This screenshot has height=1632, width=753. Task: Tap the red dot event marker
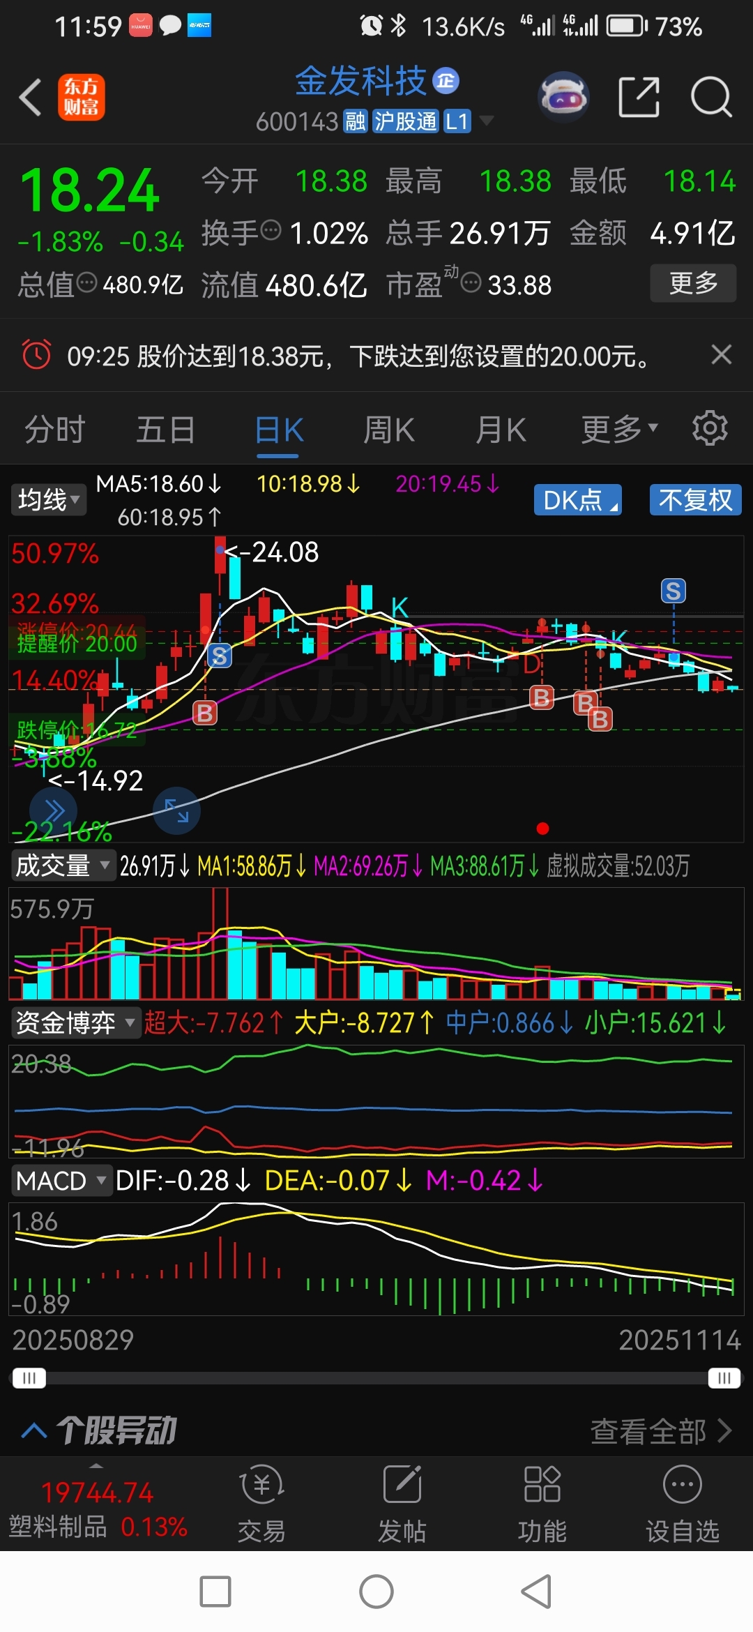point(542,829)
